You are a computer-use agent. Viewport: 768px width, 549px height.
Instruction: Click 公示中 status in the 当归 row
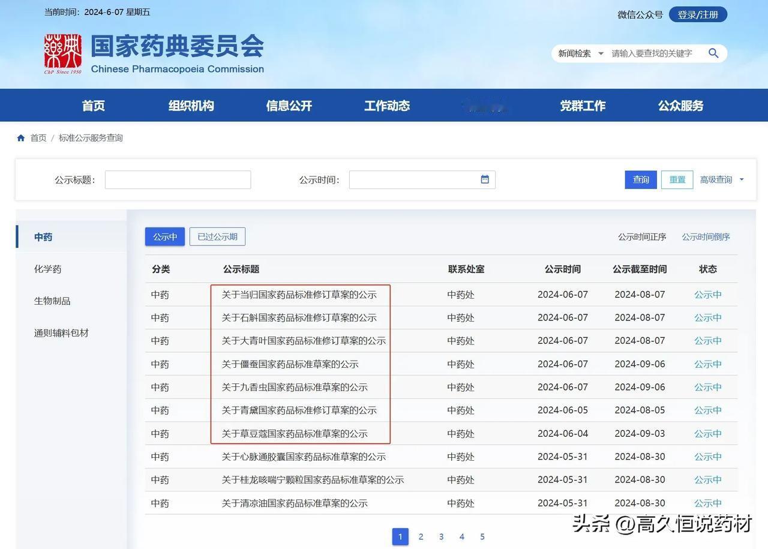[708, 295]
